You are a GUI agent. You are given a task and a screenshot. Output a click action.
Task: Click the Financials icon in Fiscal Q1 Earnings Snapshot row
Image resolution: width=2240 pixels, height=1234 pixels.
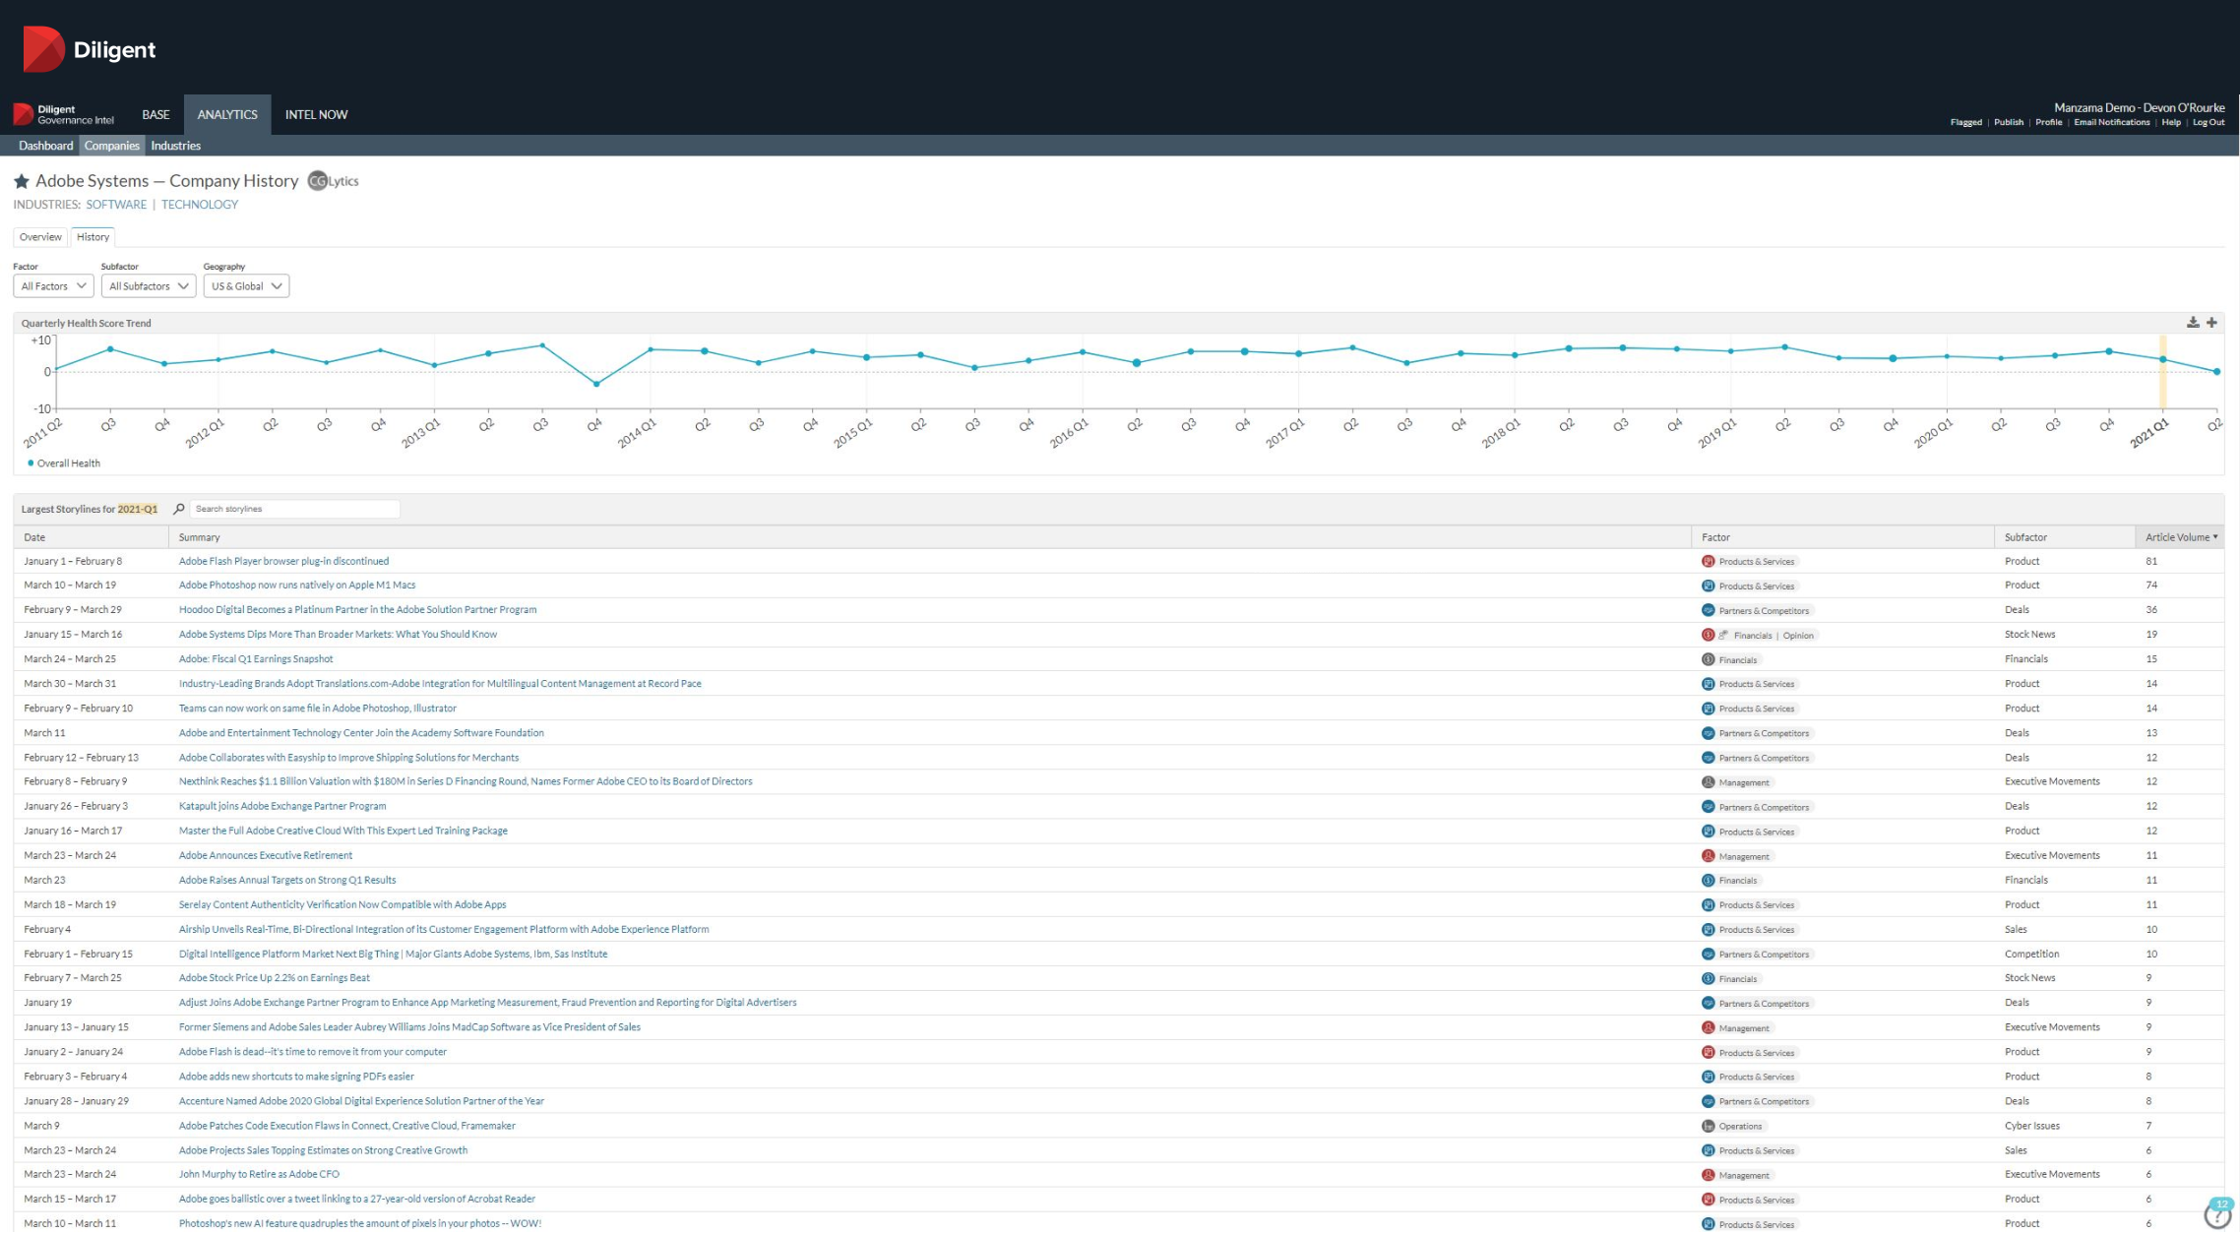[1709, 659]
